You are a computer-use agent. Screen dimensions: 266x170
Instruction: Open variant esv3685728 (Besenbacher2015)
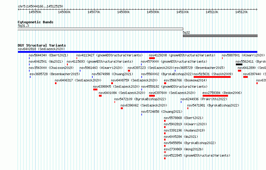tap(55, 74)
